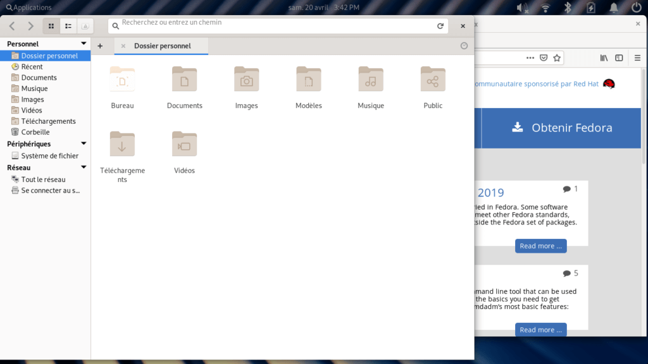
Task: Click the path search field
Action: pos(278,26)
